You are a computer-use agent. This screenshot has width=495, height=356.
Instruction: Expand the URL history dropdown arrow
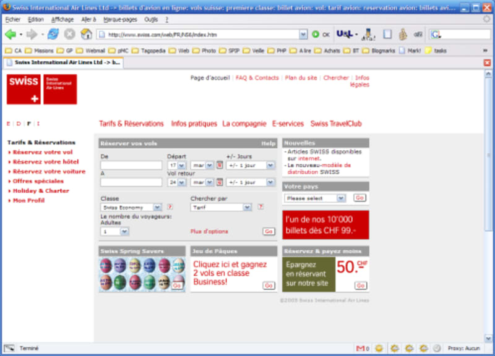pos(303,35)
